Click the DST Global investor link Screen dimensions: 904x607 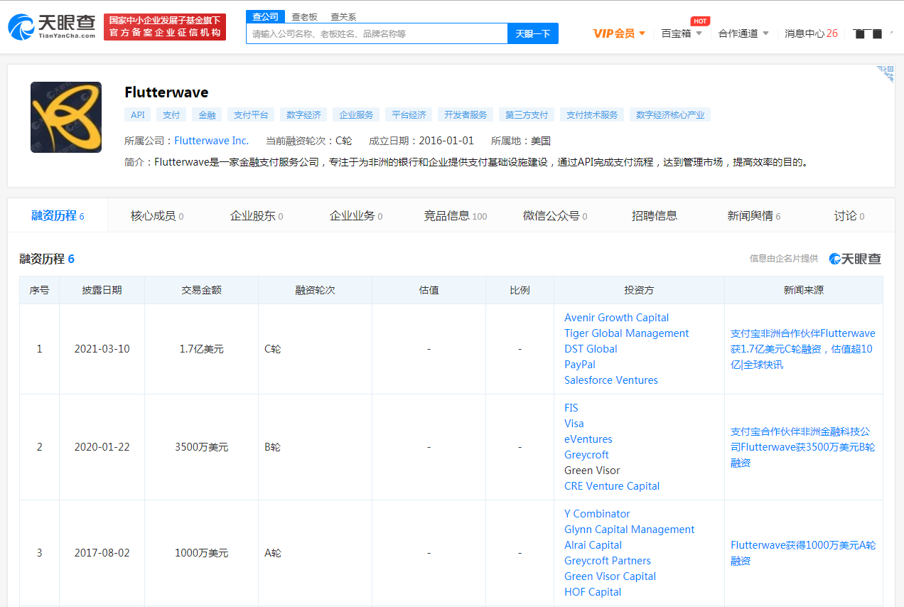pyautogui.click(x=591, y=349)
